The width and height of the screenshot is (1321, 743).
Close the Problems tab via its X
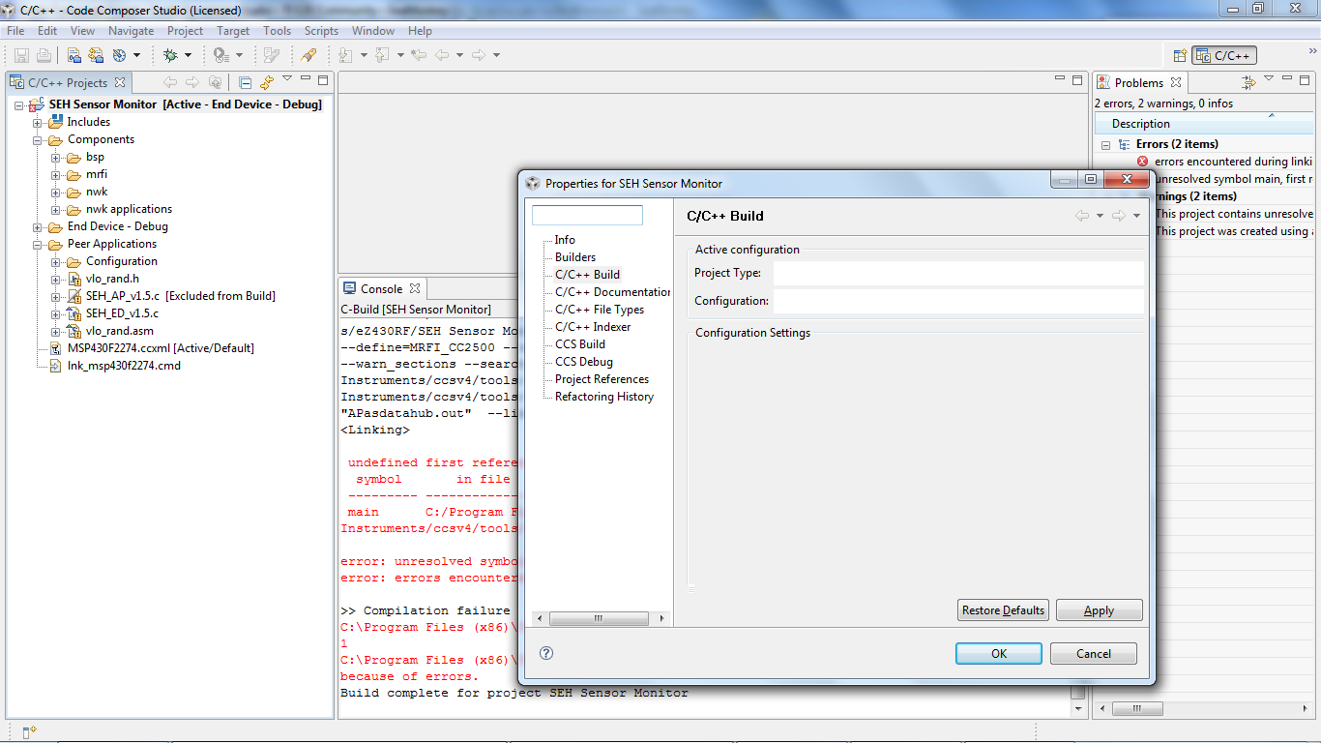point(1176,82)
